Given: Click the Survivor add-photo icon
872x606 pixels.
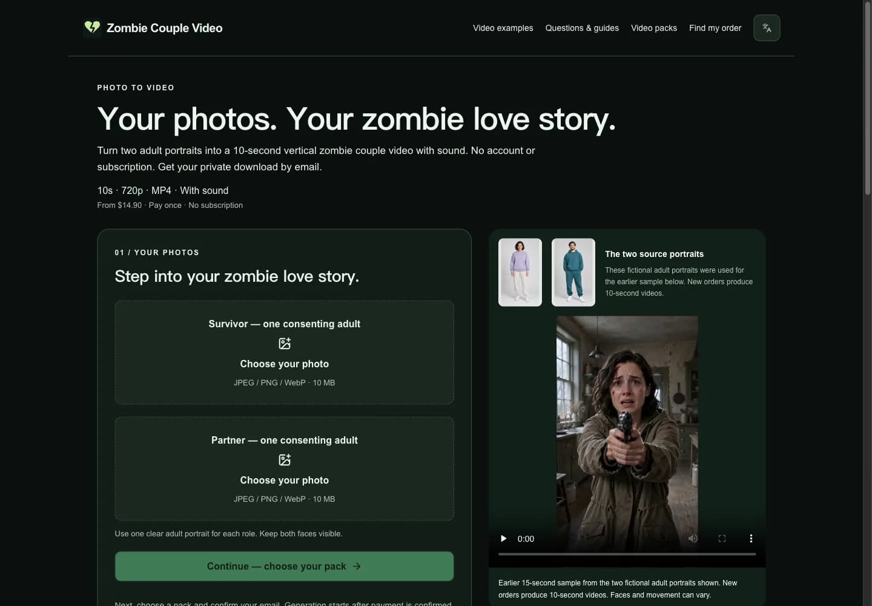Looking at the screenshot, I should pyautogui.click(x=285, y=344).
